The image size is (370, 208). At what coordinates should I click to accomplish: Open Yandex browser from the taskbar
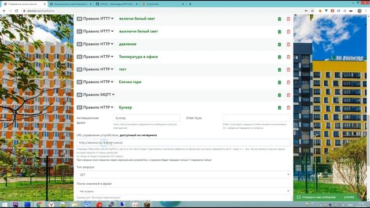click(51, 205)
